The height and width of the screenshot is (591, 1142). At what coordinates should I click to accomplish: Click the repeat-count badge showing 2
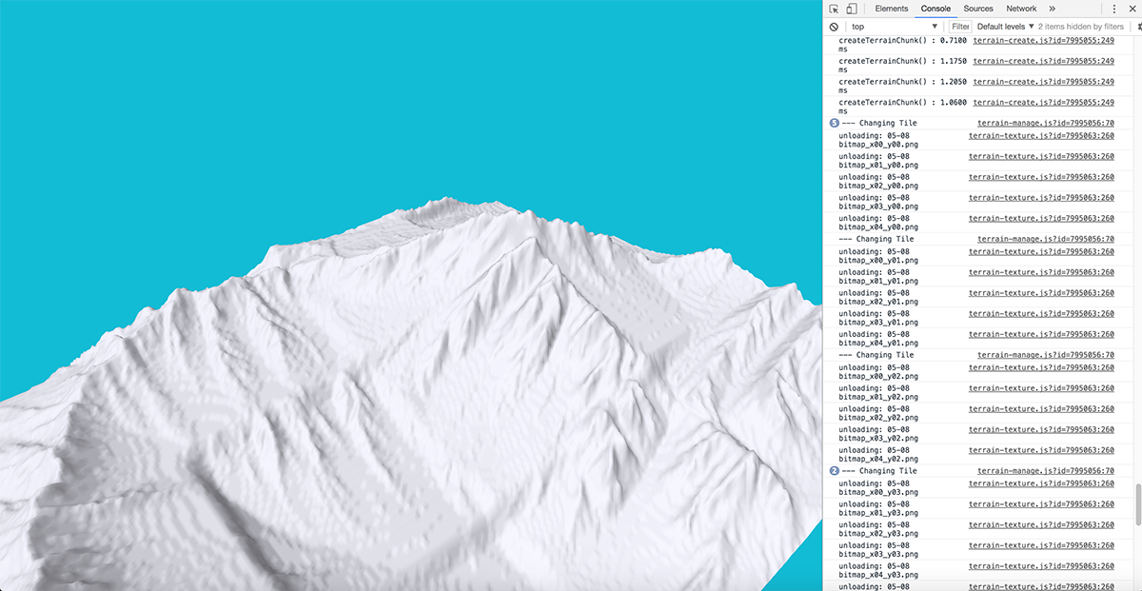(x=835, y=471)
